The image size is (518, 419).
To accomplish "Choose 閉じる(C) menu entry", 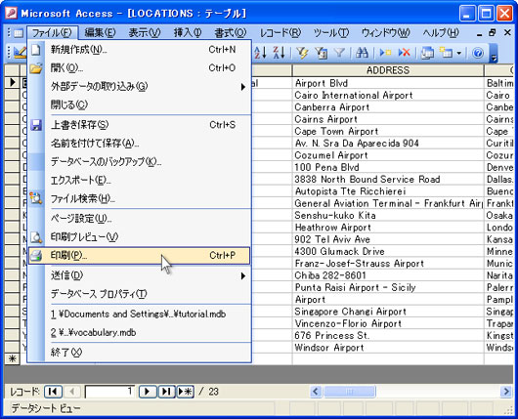I will coord(139,105).
